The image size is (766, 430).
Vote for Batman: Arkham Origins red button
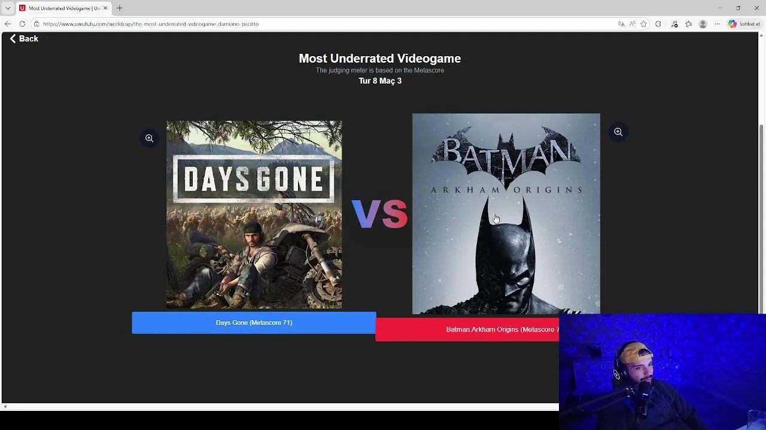pyautogui.click(x=467, y=330)
